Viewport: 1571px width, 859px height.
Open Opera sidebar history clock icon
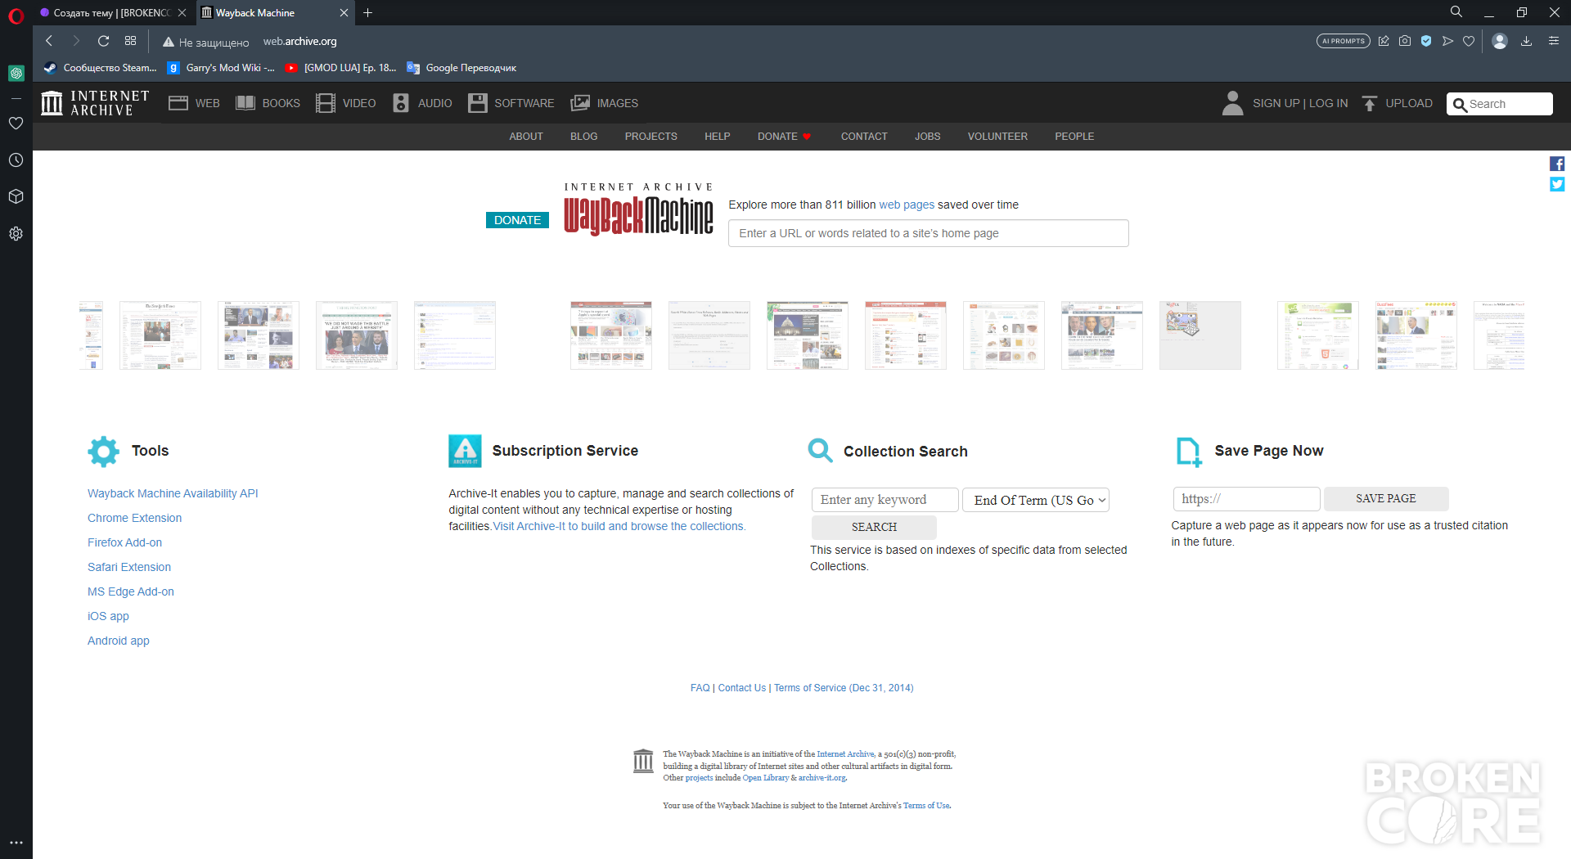coord(16,160)
